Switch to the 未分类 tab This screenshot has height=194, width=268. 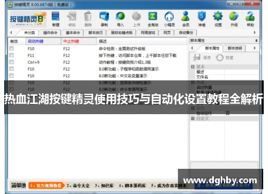29,33
